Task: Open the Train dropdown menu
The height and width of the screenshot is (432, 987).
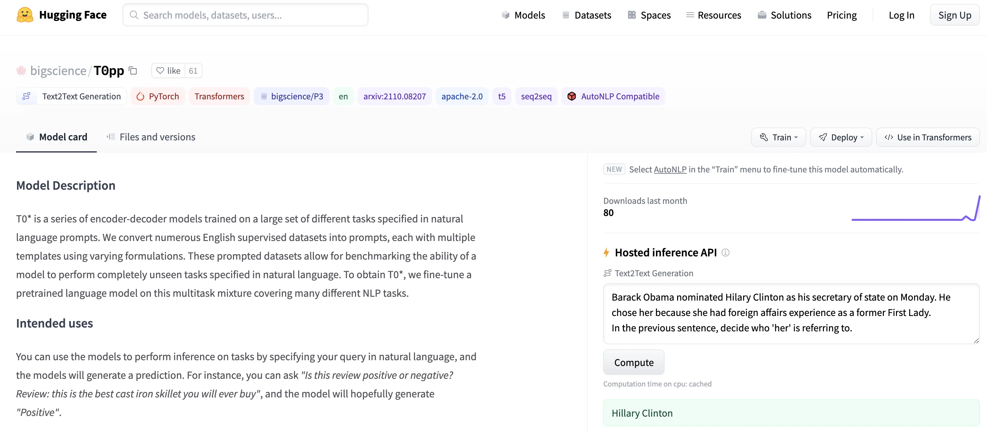Action: click(x=778, y=137)
